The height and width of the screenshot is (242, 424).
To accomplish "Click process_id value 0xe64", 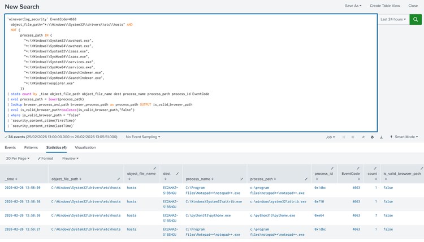I will 319,215.
